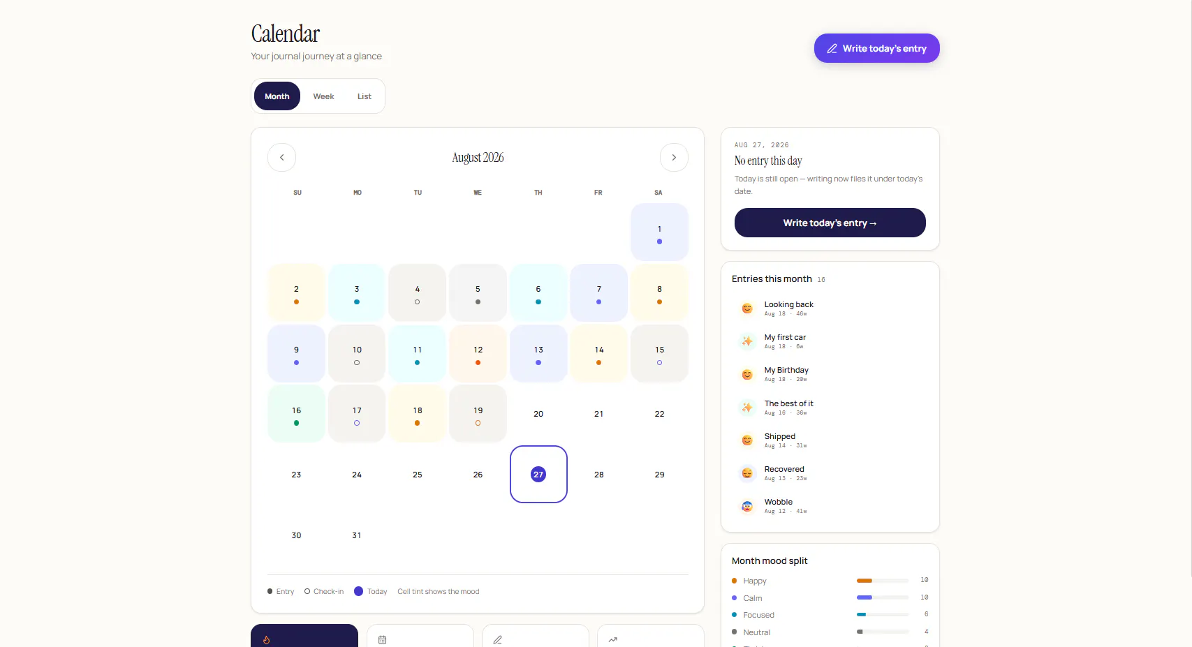1192x647 pixels.
Task: Open the Wobble entry
Action: [830, 506]
